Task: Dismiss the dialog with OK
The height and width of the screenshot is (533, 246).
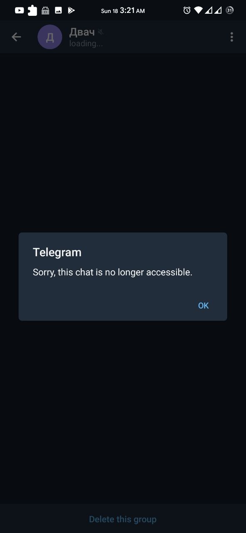Action: coord(203,306)
